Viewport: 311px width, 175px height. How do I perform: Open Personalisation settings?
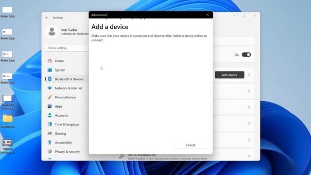[x=66, y=97]
